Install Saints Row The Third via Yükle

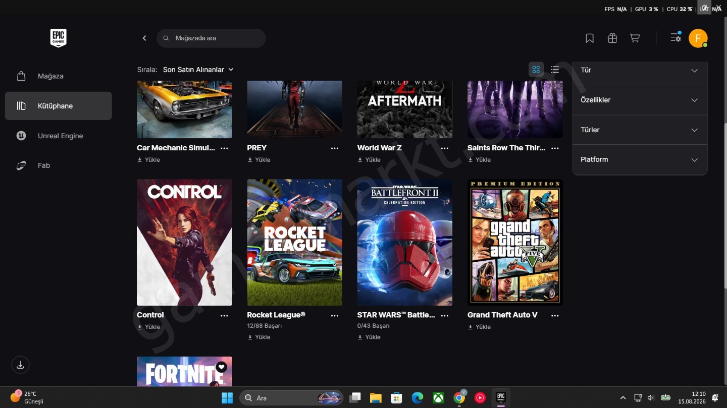click(x=479, y=160)
